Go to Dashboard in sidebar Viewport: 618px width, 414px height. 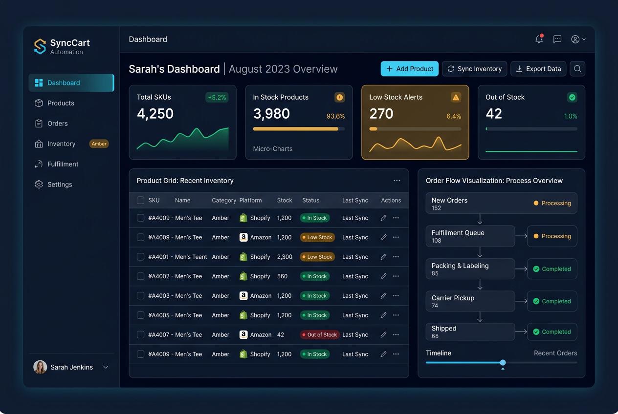[71, 83]
